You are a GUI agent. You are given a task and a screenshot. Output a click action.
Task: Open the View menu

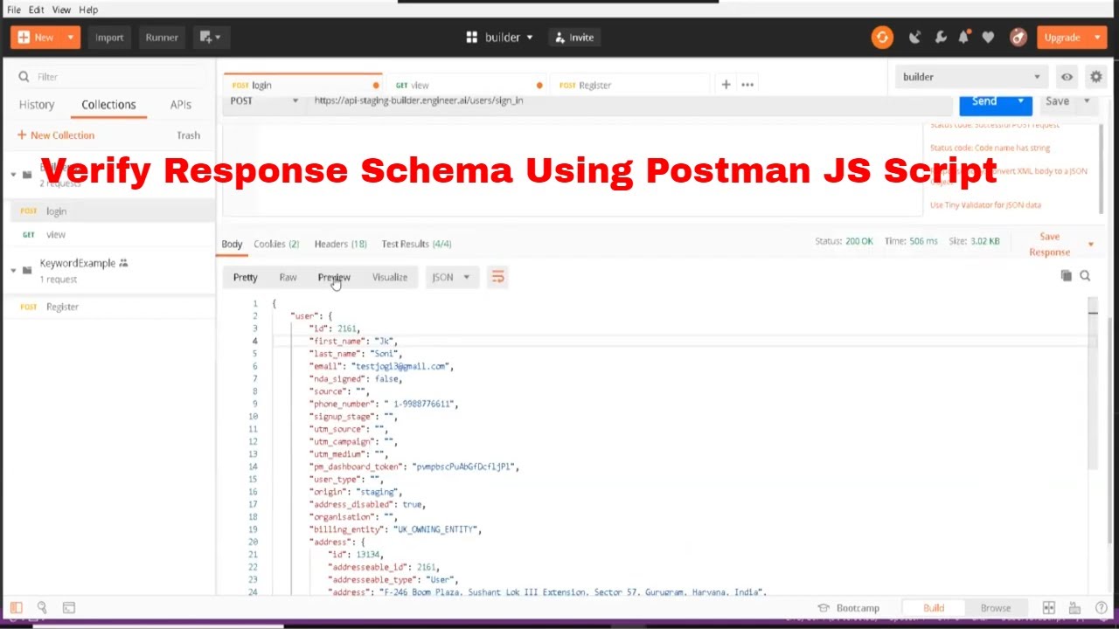pos(61,10)
